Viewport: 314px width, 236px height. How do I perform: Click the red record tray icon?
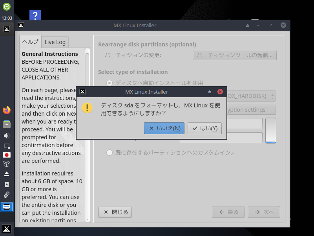(7, 155)
